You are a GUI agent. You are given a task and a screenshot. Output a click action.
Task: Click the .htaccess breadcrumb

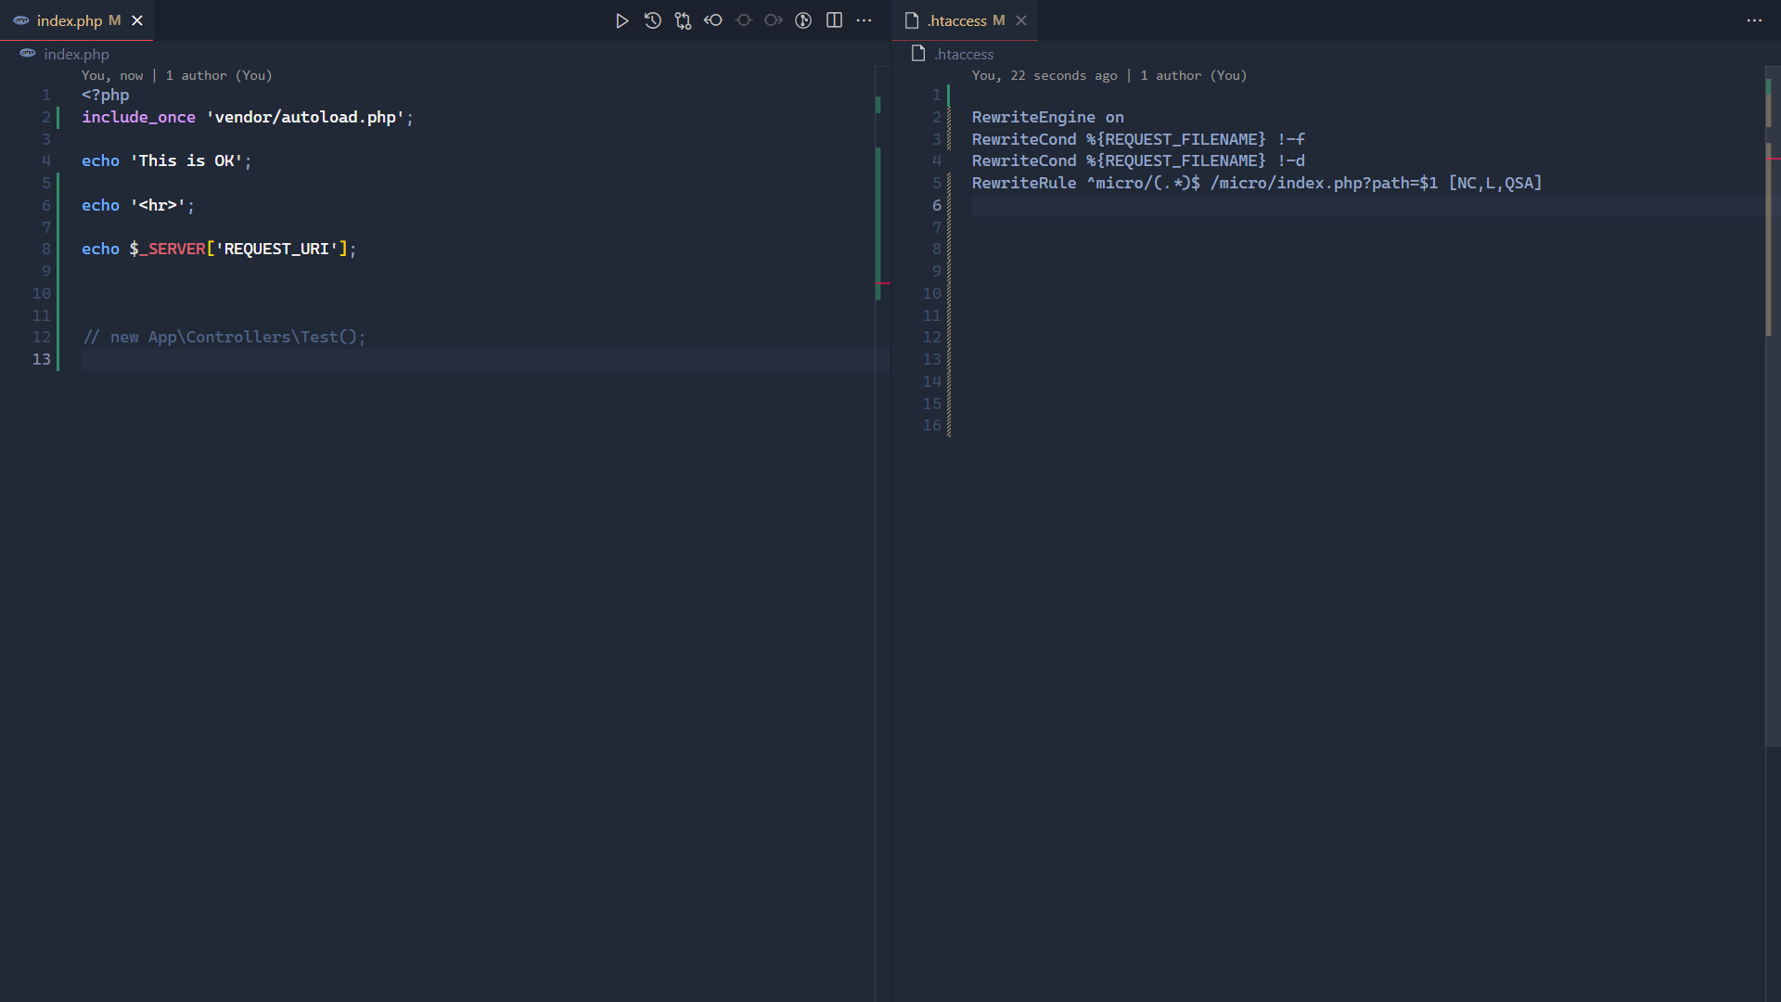pos(964,54)
